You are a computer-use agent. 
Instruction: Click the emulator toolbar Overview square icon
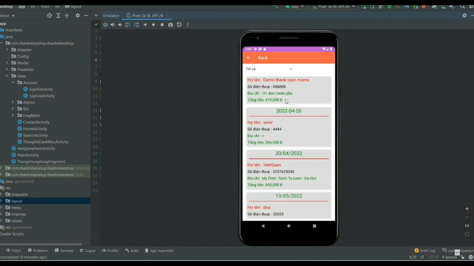click(162, 25)
